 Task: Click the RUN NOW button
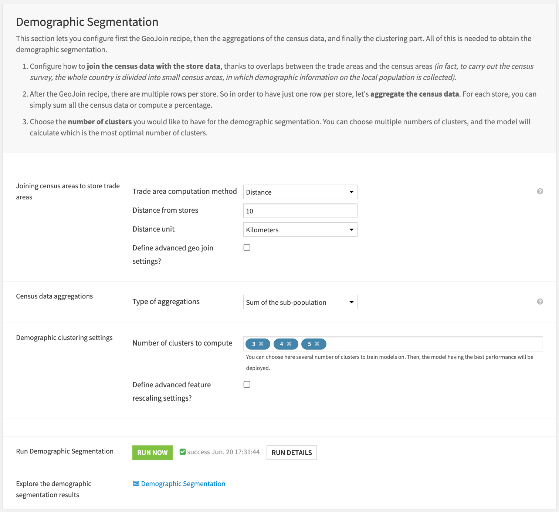point(152,452)
